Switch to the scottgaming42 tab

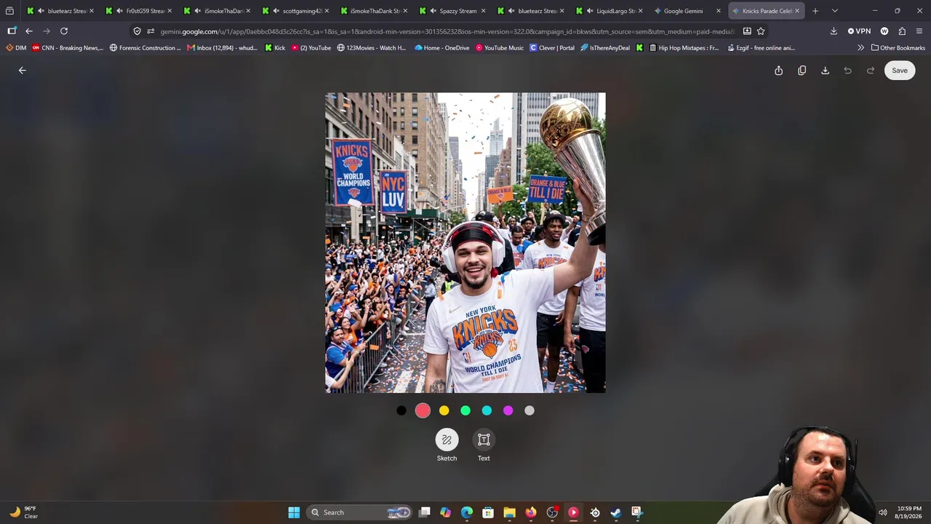295,11
